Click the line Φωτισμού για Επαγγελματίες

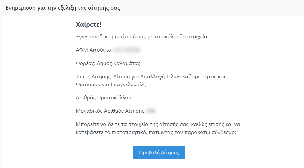coord(111,84)
